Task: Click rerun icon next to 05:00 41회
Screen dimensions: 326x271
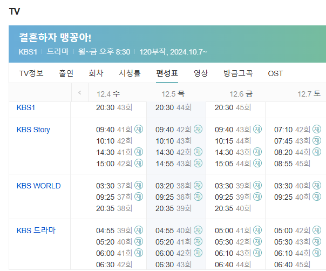Action: coord(257,230)
